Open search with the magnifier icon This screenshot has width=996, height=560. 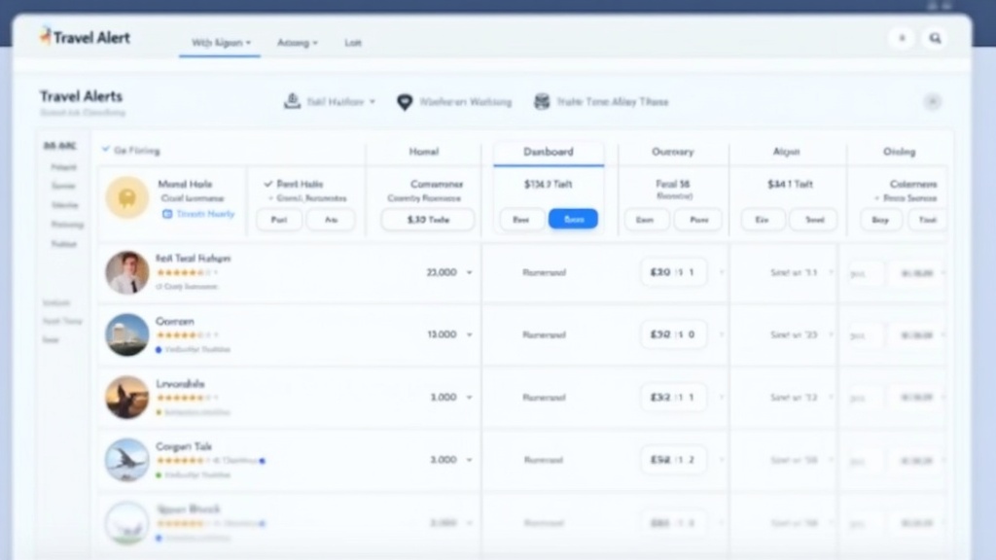pos(935,38)
